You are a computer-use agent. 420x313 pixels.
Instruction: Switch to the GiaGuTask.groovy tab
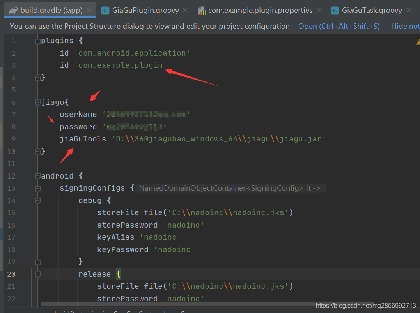click(371, 11)
